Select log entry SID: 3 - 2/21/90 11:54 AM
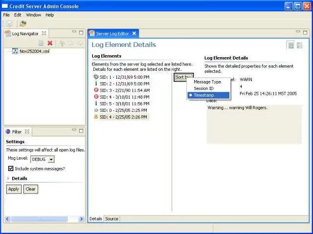The height and width of the screenshot is (234, 313). pos(125,90)
